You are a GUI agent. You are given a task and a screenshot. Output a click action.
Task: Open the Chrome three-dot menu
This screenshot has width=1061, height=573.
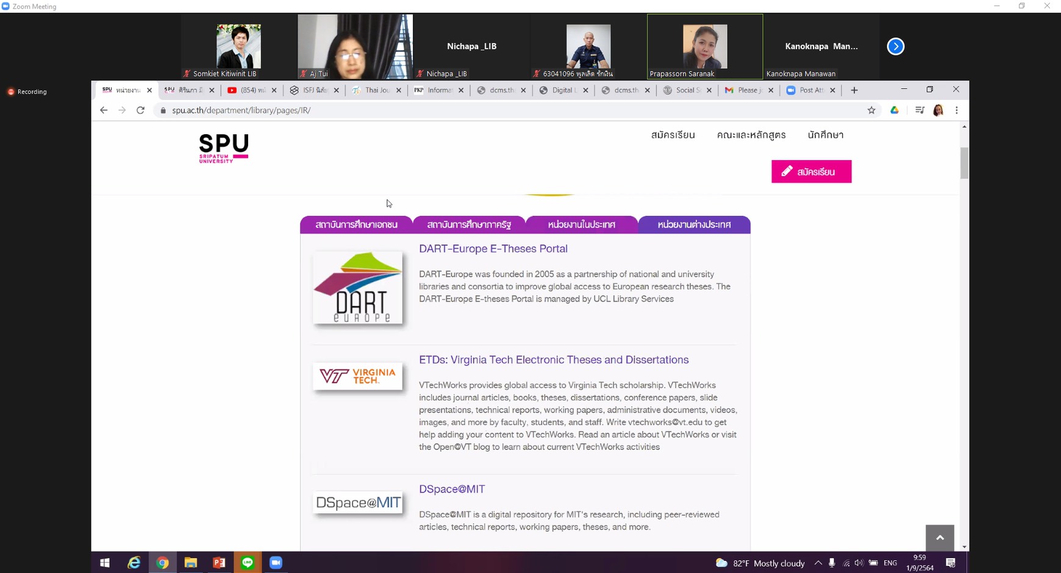click(957, 110)
